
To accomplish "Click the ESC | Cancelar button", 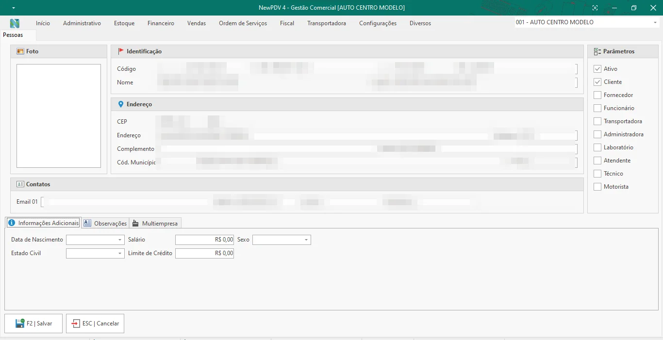I will tap(95, 324).
